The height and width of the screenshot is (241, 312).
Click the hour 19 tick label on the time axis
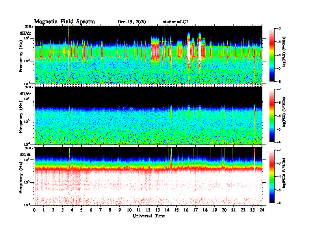[214, 210]
